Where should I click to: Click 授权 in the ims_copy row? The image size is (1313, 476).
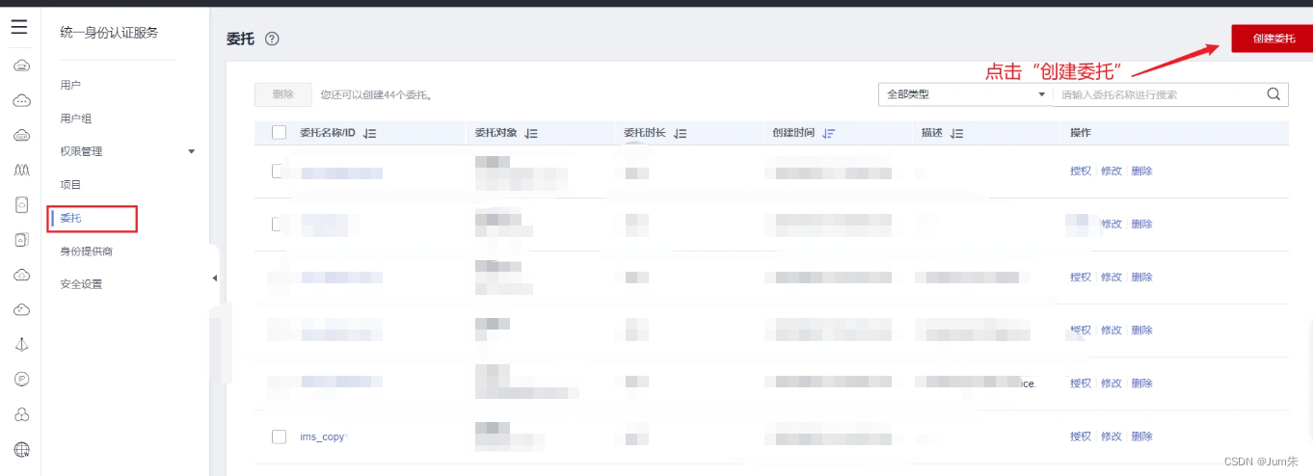click(1081, 436)
